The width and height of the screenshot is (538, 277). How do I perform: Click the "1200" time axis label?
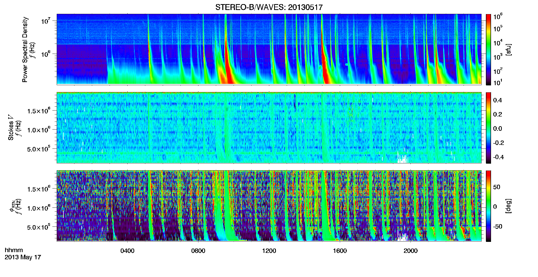click(x=269, y=251)
